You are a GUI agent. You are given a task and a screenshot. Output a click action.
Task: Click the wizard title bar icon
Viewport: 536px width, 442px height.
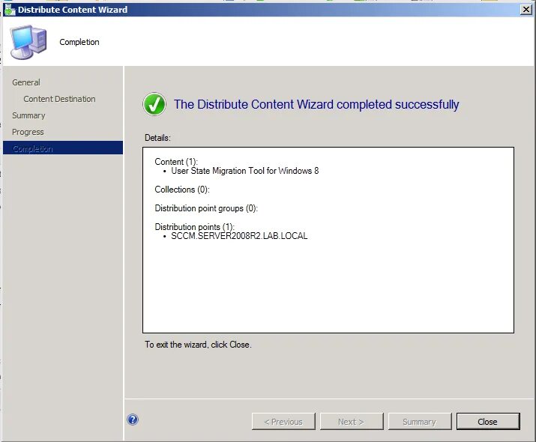click(10, 9)
